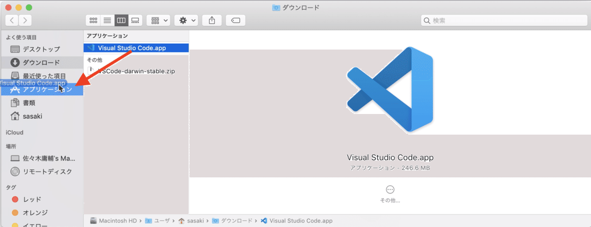The height and width of the screenshot is (227, 591).
Task: Click the disc icon beside リモートディスク
Action: pyautogui.click(x=15, y=171)
